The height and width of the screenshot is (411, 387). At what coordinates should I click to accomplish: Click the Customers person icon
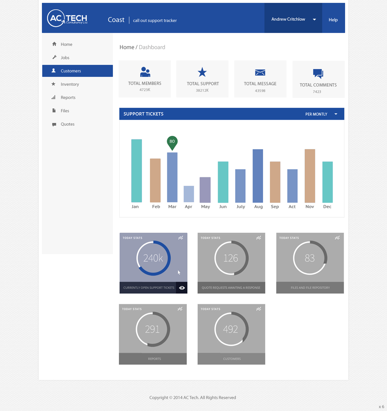(x=54, y=70)
